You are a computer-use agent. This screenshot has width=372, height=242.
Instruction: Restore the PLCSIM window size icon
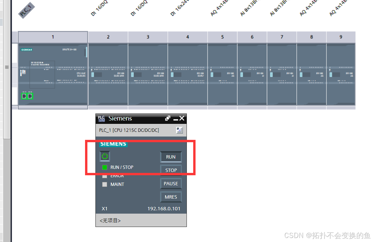pos(168,118)
